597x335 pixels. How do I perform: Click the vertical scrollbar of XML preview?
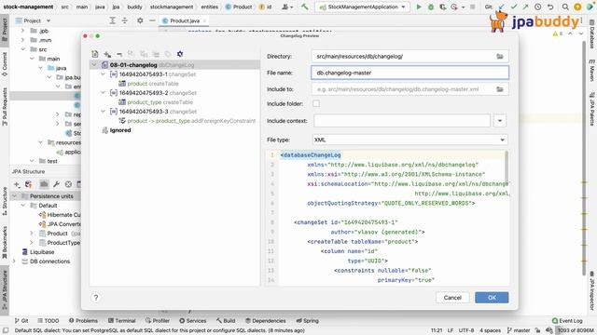pyautogui.click(x=507, y=167)
